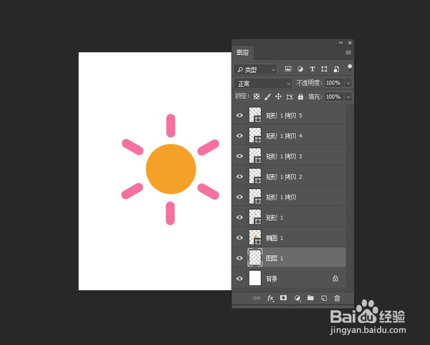Hide 图层 1 layer eye
Screen dimensions: 430x345
pos(240,258)
